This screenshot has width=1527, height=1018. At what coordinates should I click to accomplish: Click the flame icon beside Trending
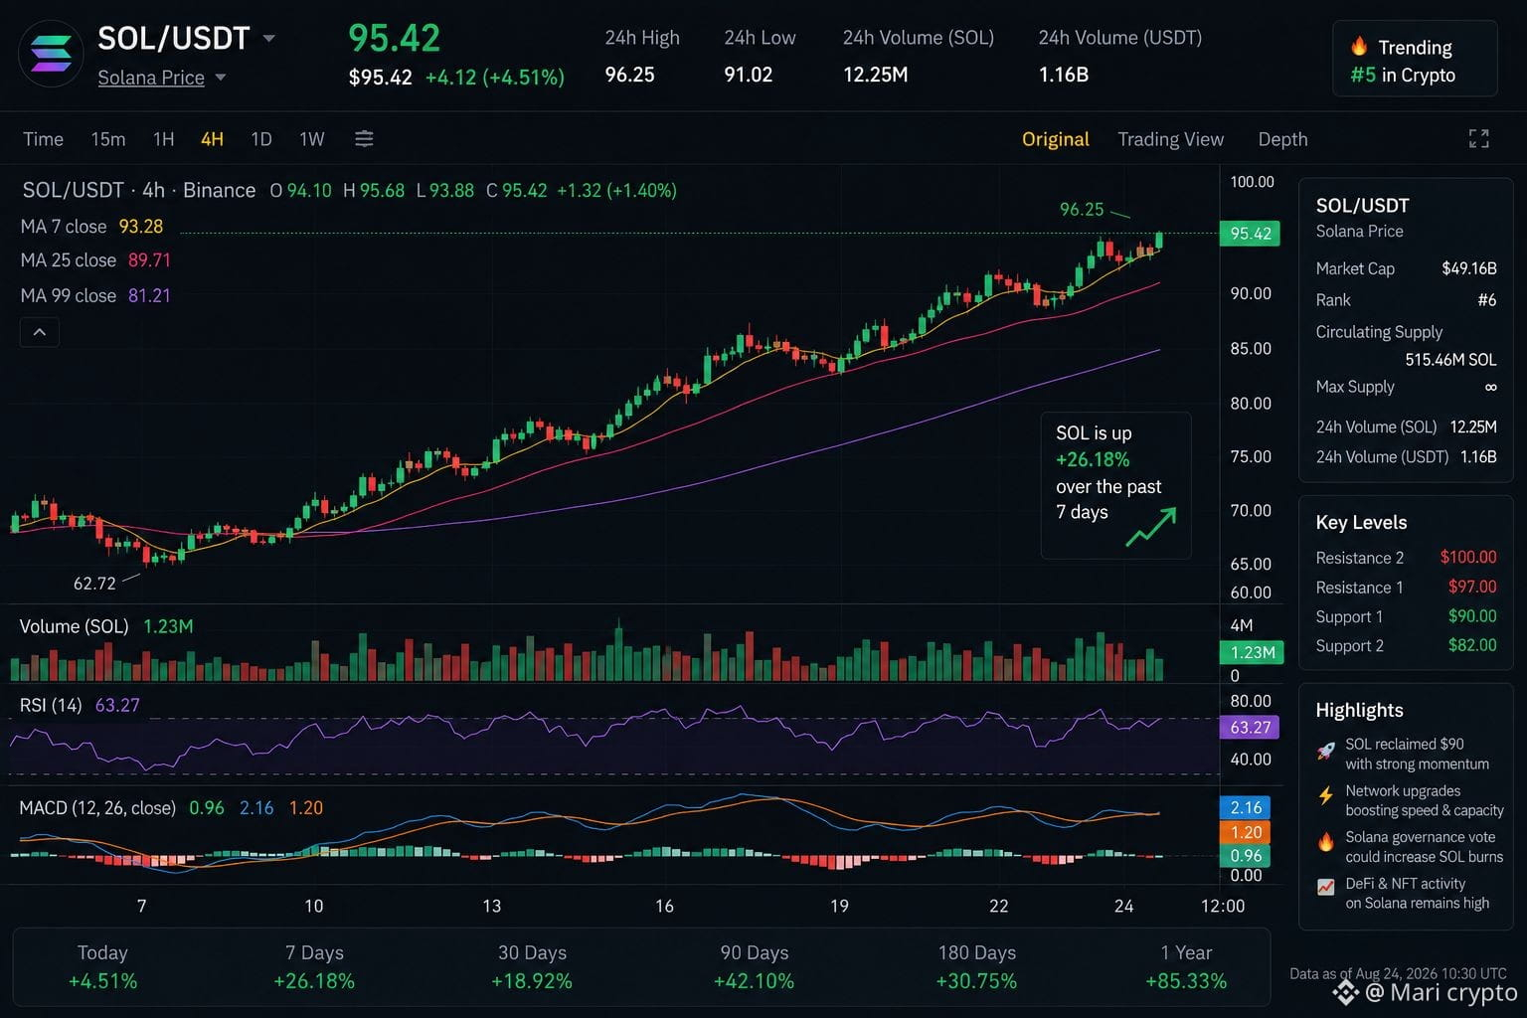(x=1359, y=47)
